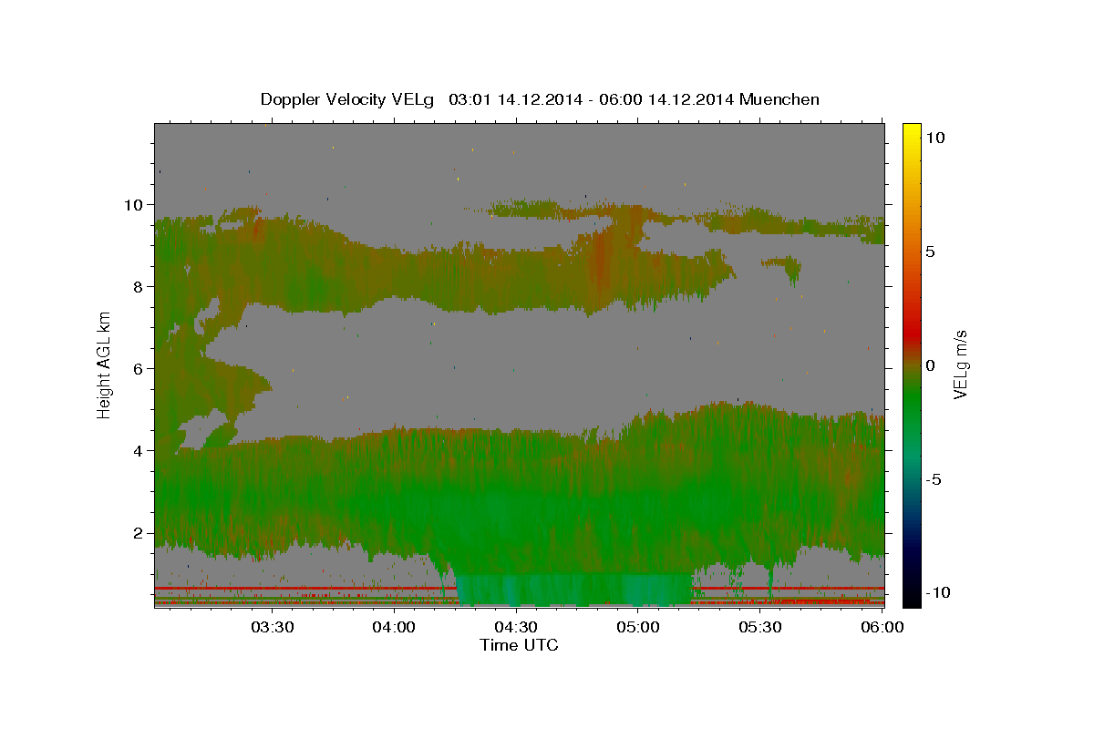Image resolution: width=1094 pixels, height=729 pixels.
Task: Click the height tick label '2'
Action: pos(139,533)
